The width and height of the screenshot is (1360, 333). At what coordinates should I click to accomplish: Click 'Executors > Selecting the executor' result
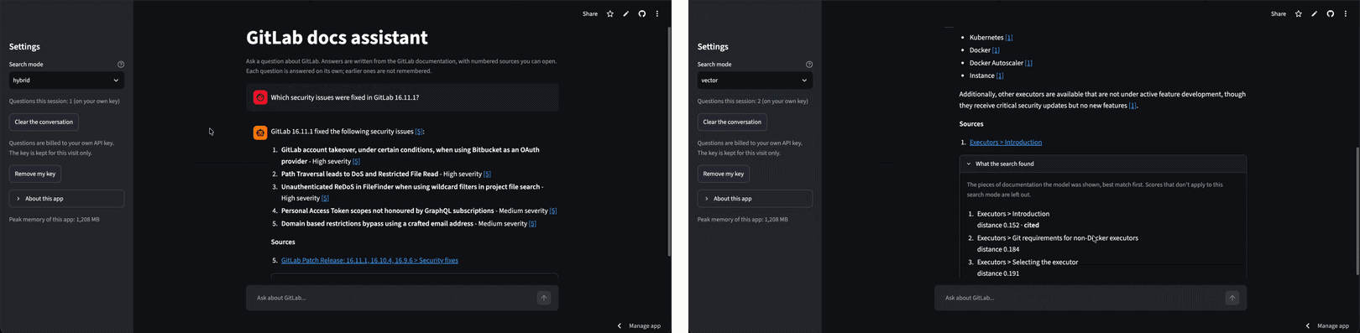[1028, 263]
